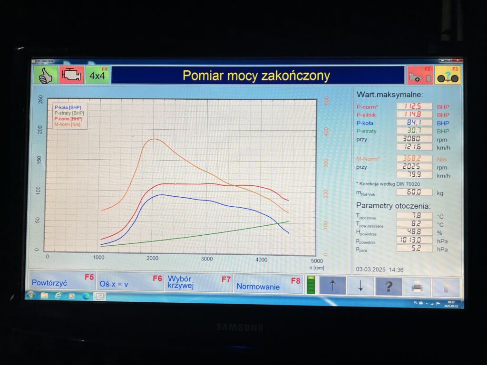Image resolution: width=487 pixels, height=365 pixels.
Task: Click the thumbs-up status icon
Action: (x=46, y=76)
